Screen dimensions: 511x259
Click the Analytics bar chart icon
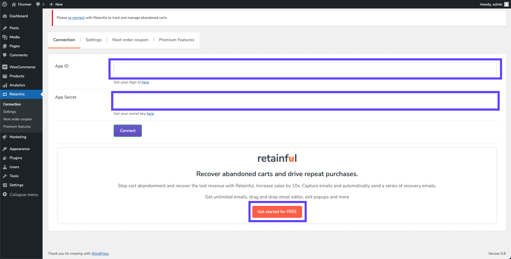[5, 85]
